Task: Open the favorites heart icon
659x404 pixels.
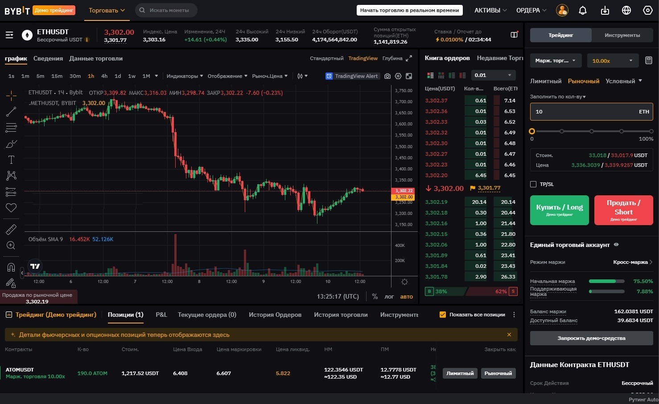Action: point(11,208)
